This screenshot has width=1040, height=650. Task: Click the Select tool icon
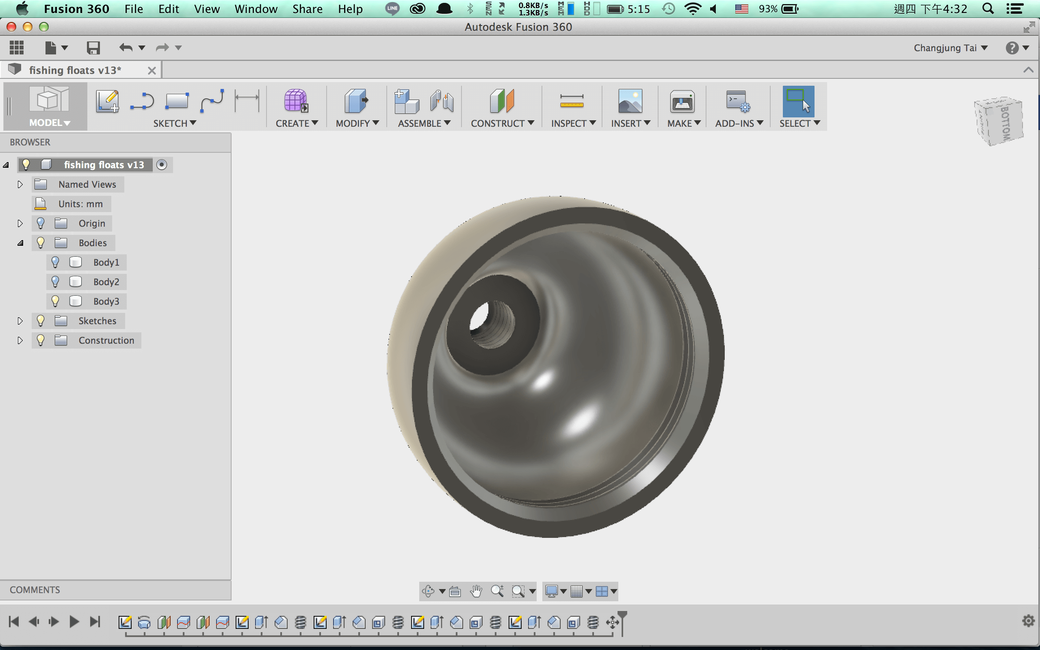[798, 102]
